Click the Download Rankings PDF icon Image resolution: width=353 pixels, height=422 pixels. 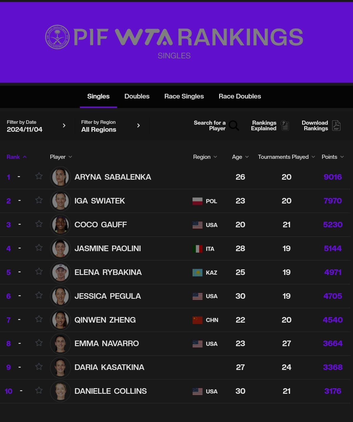point(336,126)
